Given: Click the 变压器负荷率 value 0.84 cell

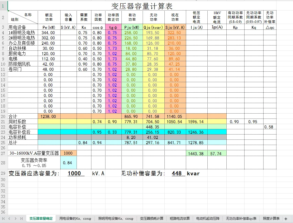Looking at the screenshot, I should point(68,163).
